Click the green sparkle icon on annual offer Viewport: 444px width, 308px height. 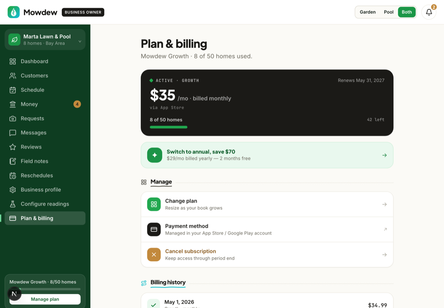point(155,155)
